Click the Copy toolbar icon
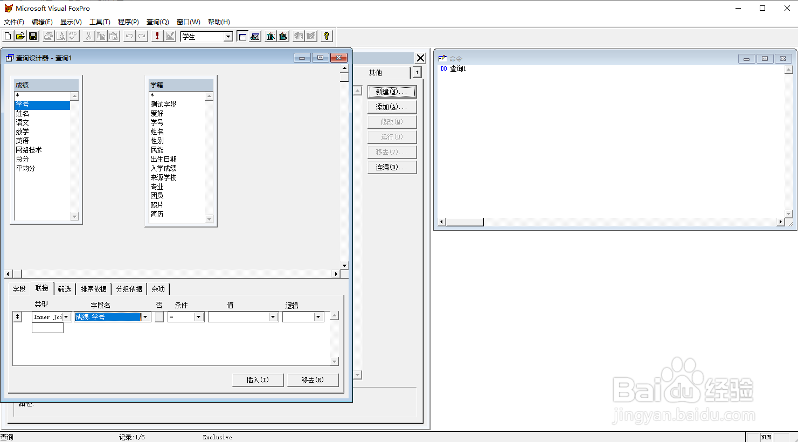The image size is (798, 442). pyautogui.click(x=101, y=36)
